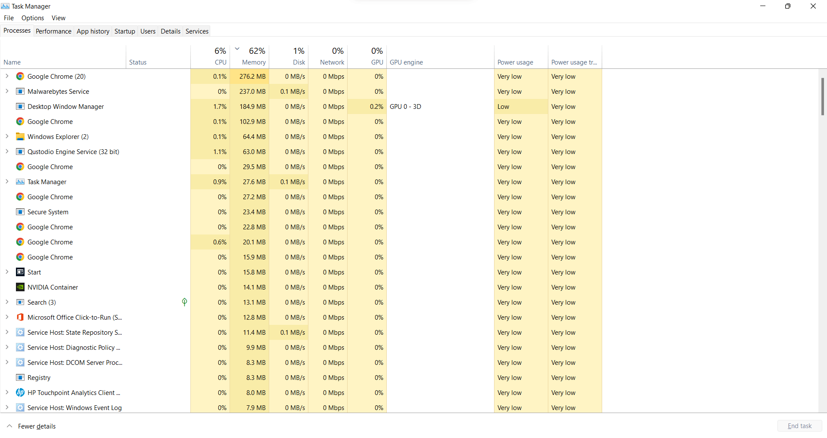The image size is (827, 438).
Task: Switch to the Performance tab
Action: pyautogui.click(x=53, y=31)
